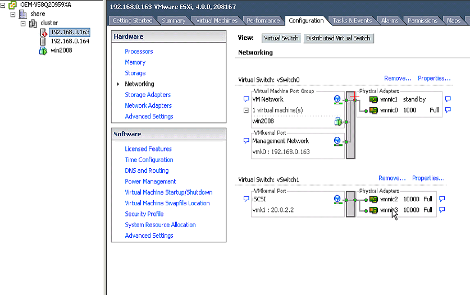
Task: Open the Performance tab
Action: tap(263, 21)
